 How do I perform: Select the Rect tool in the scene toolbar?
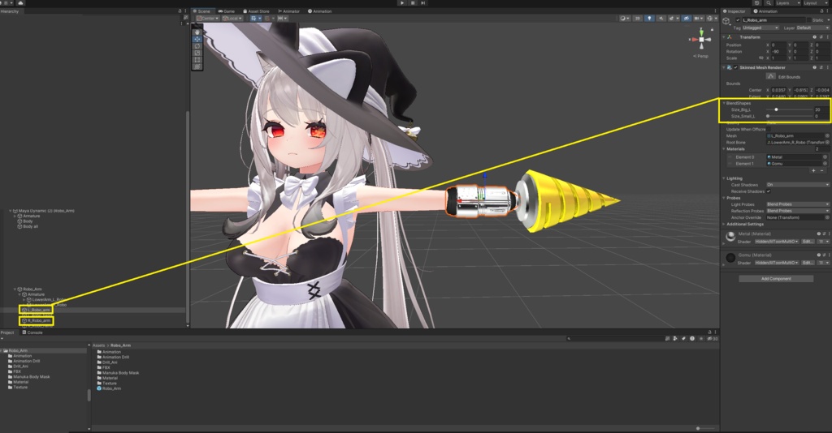click(197, 60)
